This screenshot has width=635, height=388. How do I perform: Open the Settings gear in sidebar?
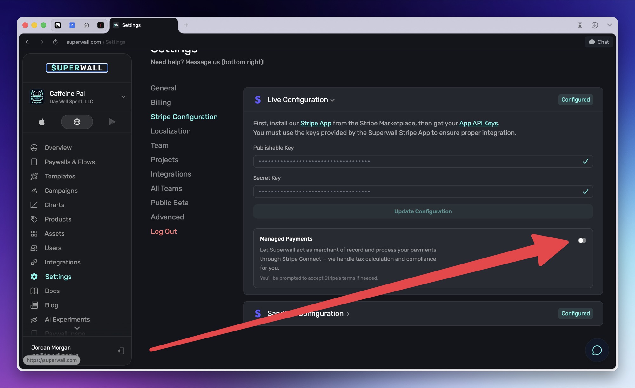click(34, 277)
